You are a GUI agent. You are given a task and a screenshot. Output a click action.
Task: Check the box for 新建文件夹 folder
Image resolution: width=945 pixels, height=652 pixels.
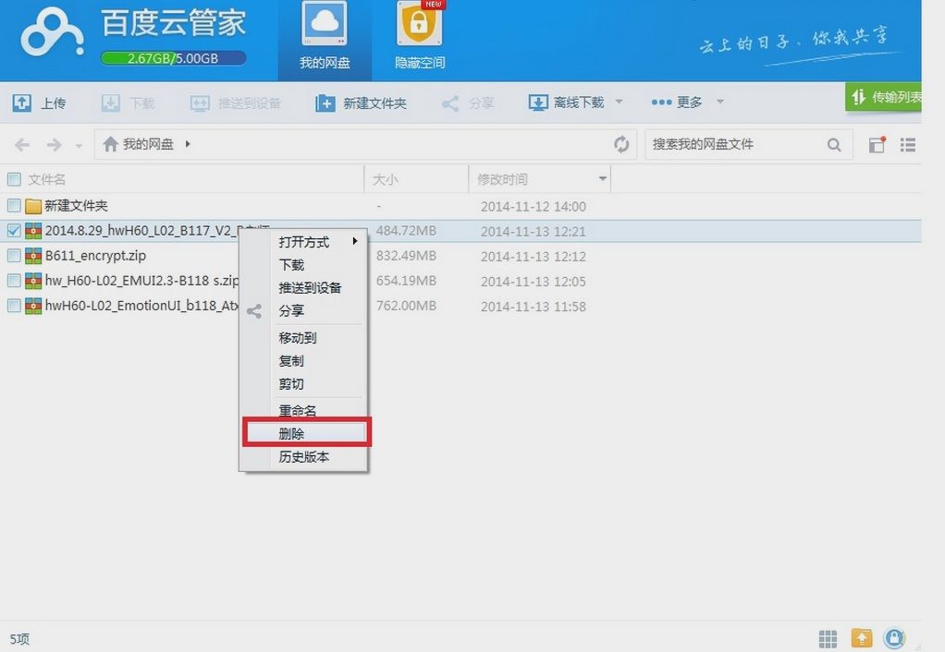coord(14,206)
